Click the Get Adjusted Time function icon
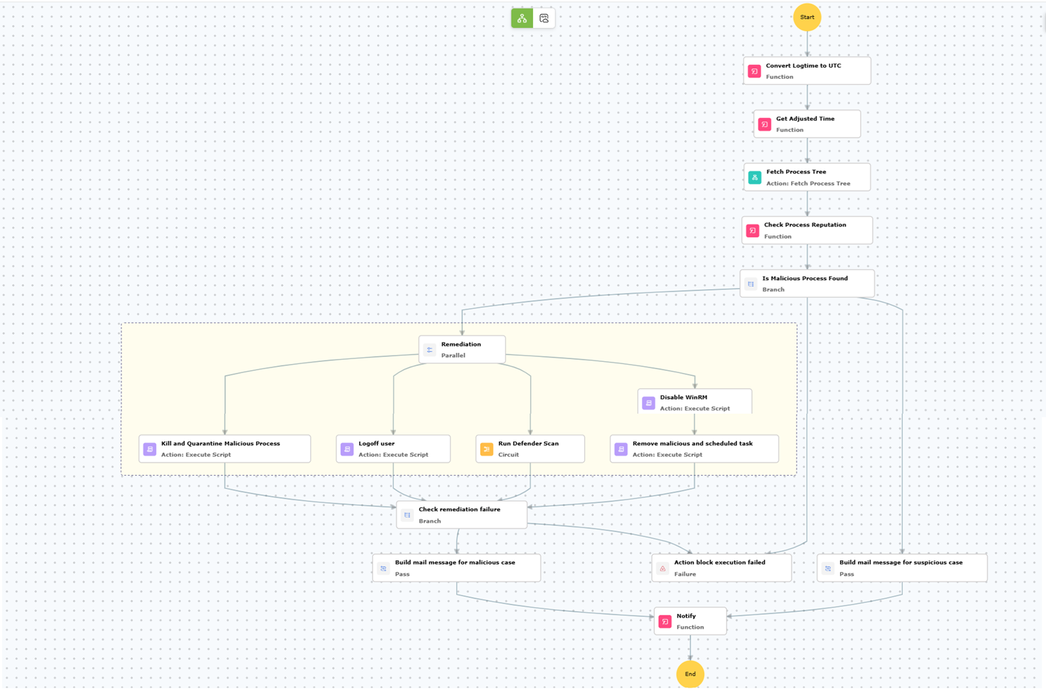The image size is (1046, 691). pyautogui.click(x=764, y=124)
